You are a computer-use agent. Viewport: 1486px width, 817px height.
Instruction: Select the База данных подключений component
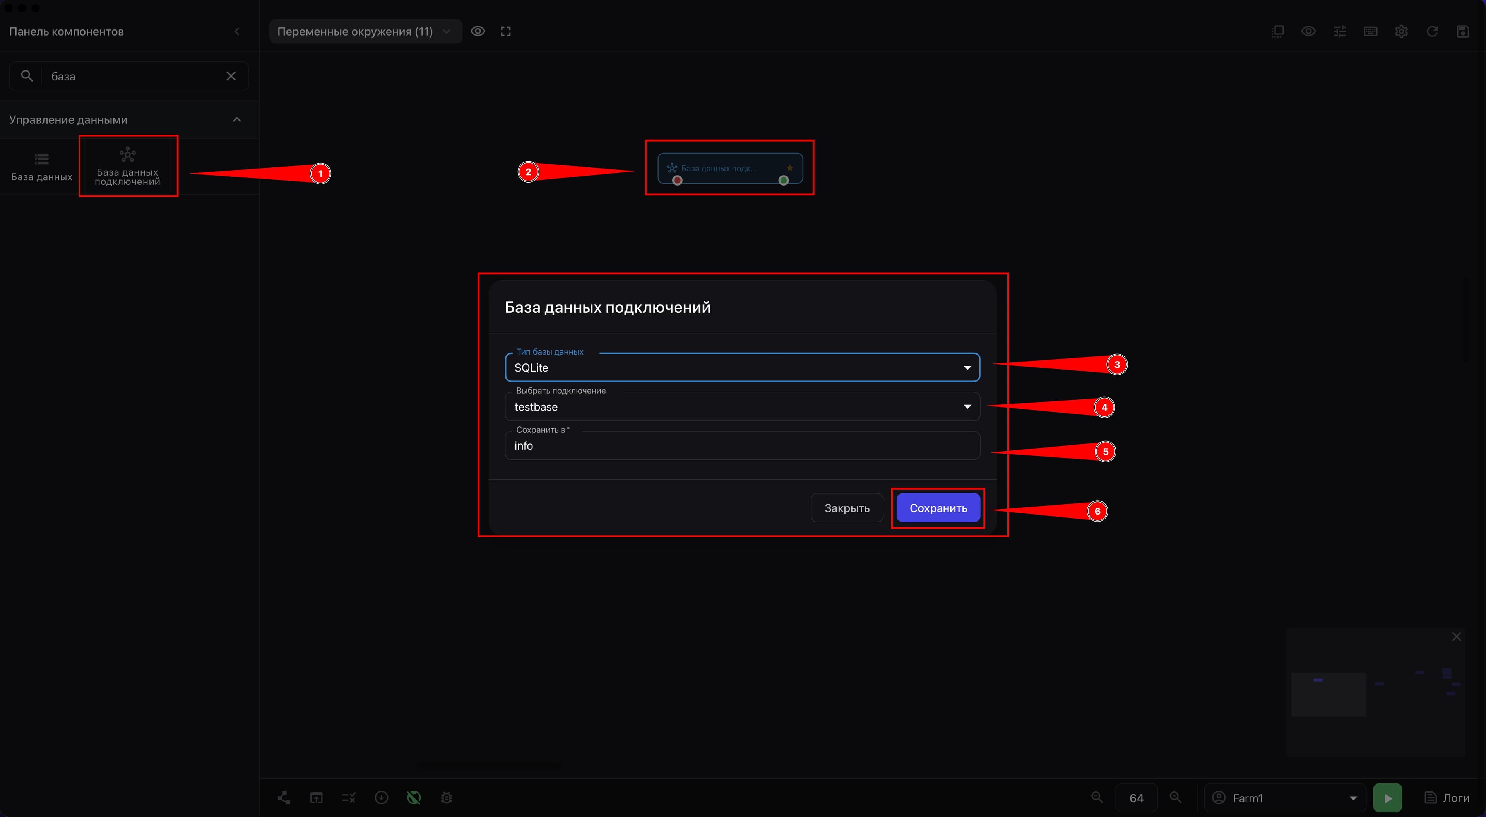127,167
